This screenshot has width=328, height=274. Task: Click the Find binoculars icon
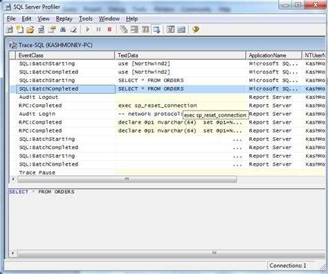(x=63, y=30)
